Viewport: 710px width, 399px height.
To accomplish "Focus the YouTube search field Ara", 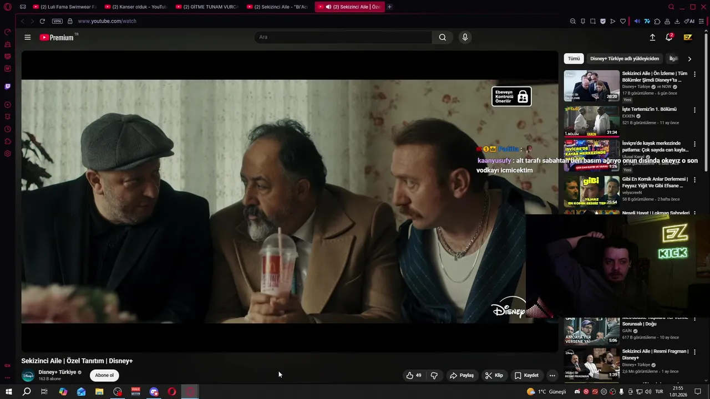I will pos(343,37).
